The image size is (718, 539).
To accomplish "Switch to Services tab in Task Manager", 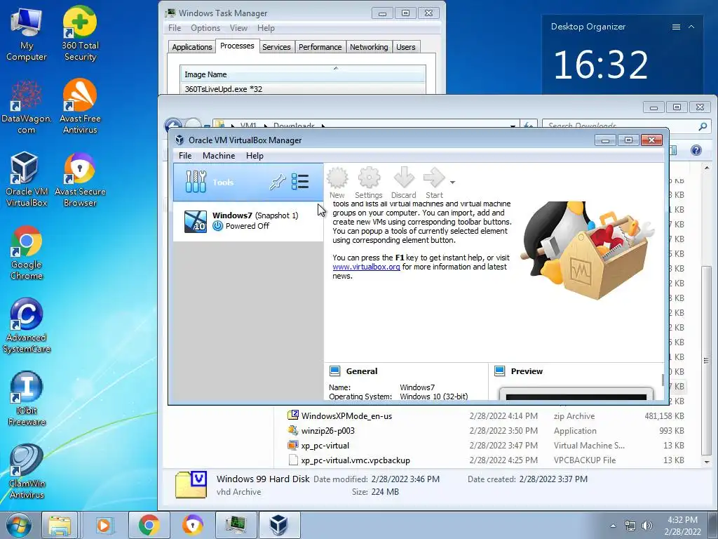I will (x=276, y=47).
